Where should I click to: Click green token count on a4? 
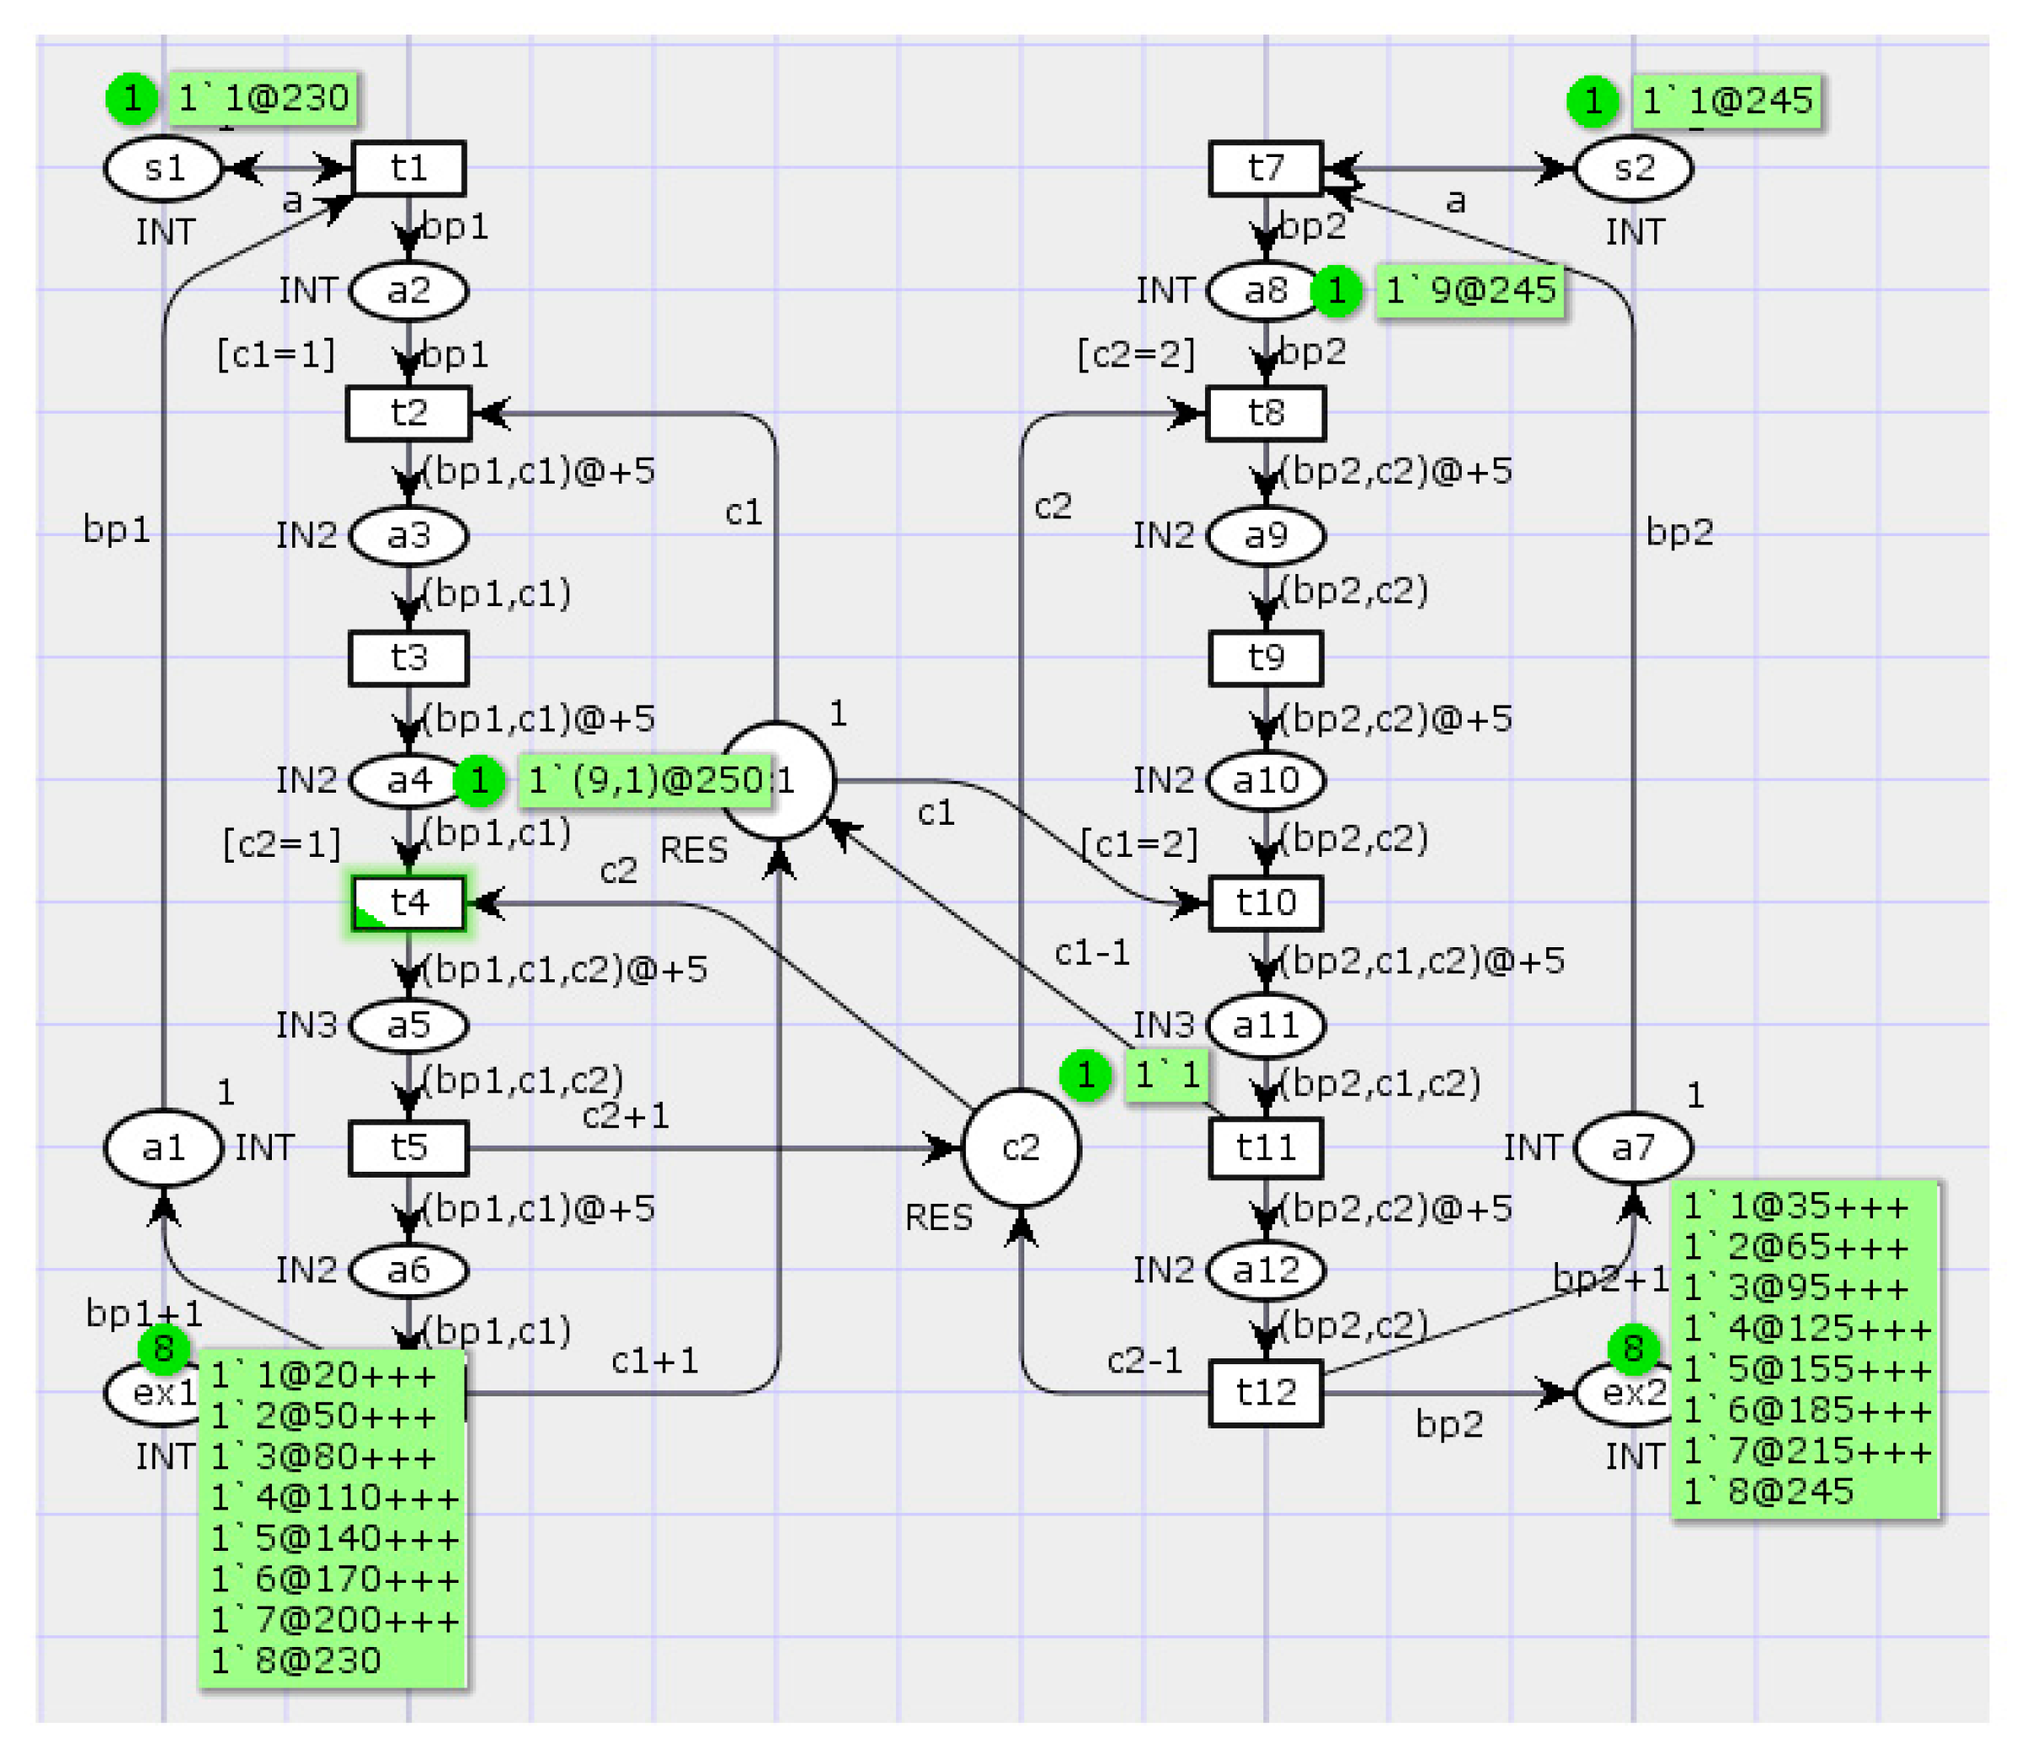pyautogui.click(x=479, y=781)
